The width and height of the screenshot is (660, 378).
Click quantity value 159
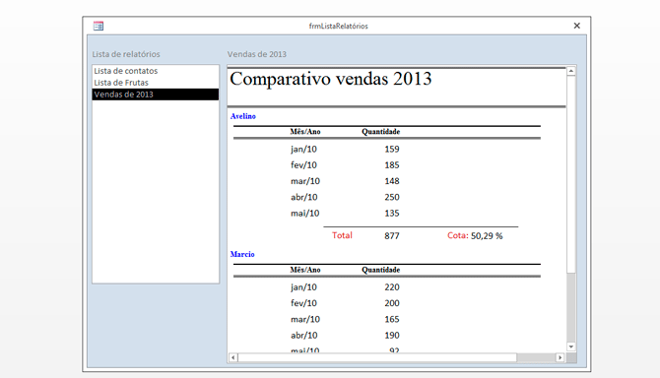(392, 150)
